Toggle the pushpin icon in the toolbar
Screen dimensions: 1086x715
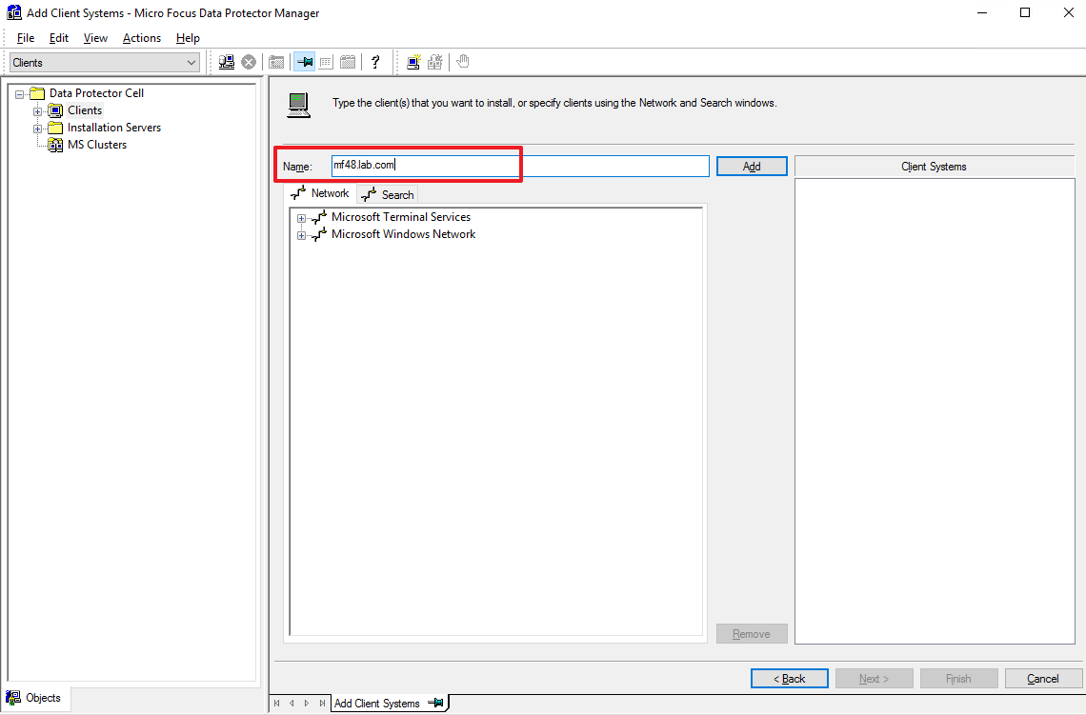304,62
